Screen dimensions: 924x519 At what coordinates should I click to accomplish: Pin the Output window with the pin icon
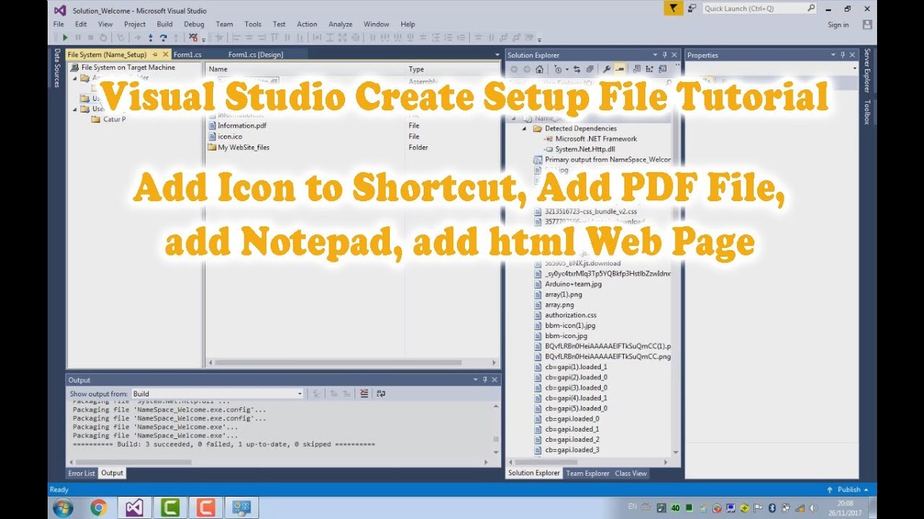point(484,379)
